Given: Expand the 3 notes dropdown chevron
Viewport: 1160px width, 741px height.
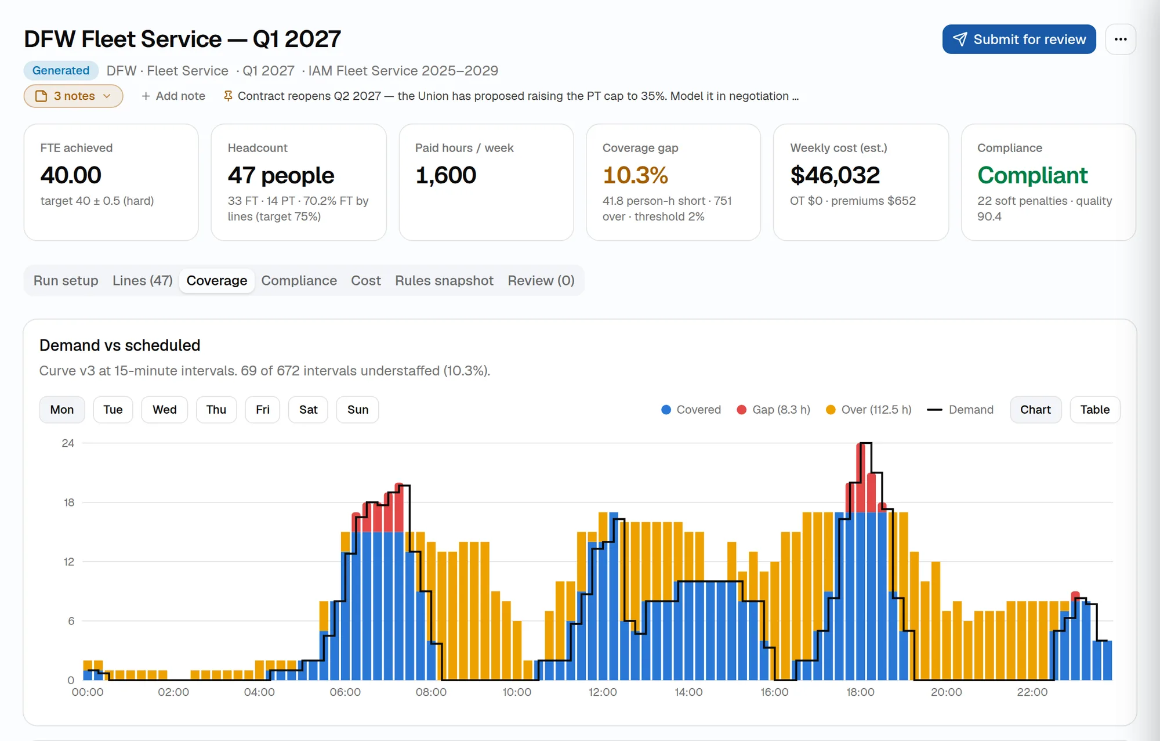Looking at the screenshot, I should point(107,96).
